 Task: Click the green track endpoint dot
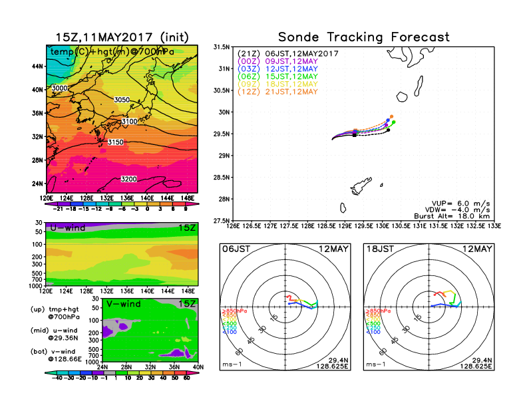point(393,122)
